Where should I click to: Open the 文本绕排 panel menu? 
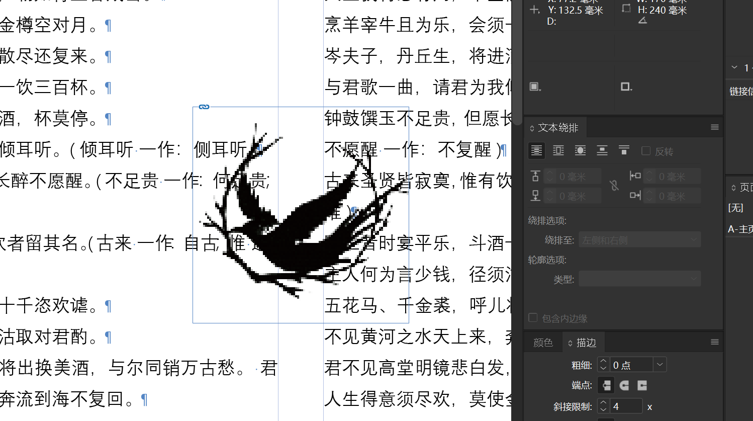pyautogui.click(x=714, y=128)
